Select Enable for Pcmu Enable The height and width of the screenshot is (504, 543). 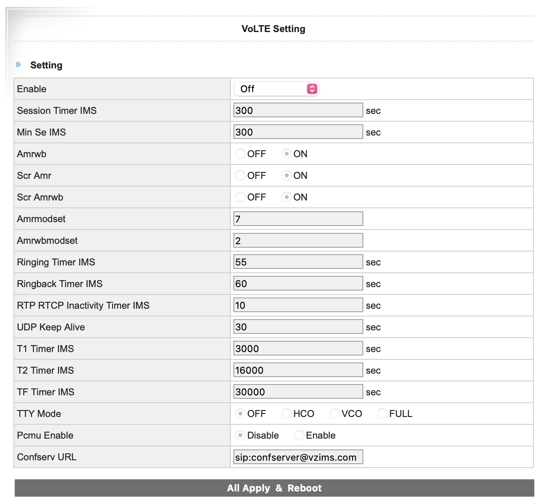pyautogui.click(x=299, y=435)
